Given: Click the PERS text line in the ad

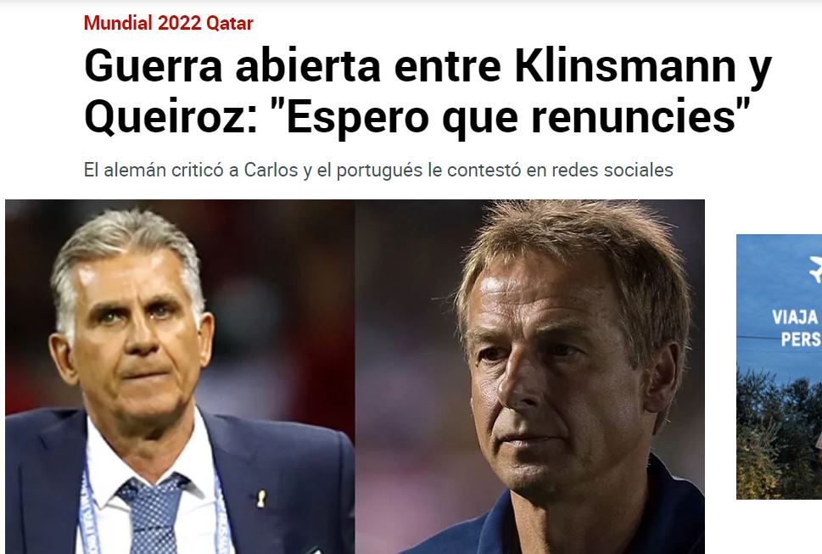Looking at the screenshot, I should pyautogui.click(x=801, y=339).
